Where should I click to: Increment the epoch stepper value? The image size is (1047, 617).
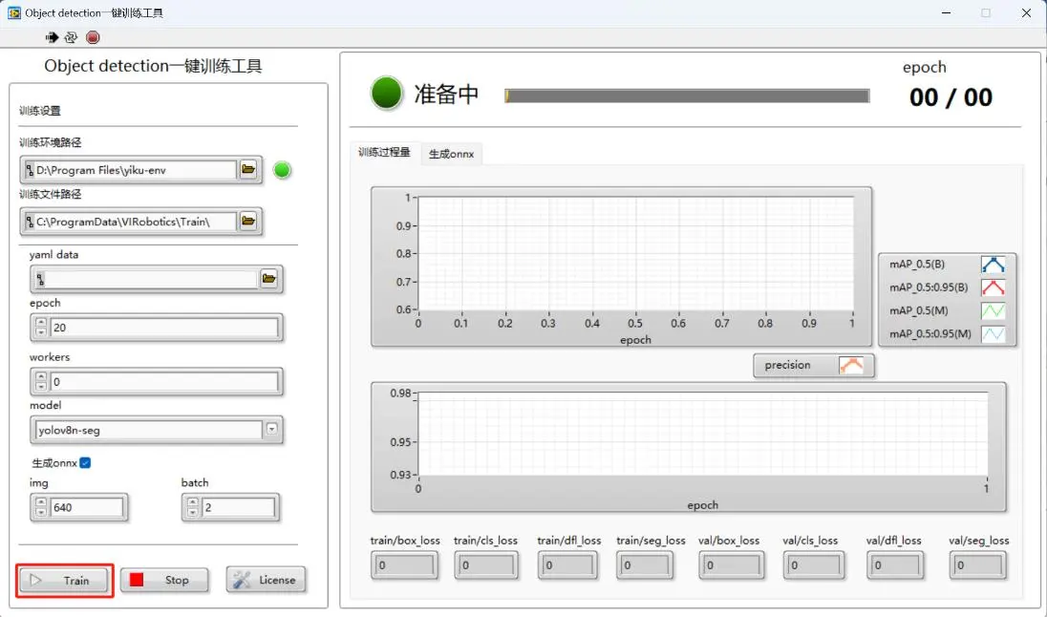tap(40, 323)
